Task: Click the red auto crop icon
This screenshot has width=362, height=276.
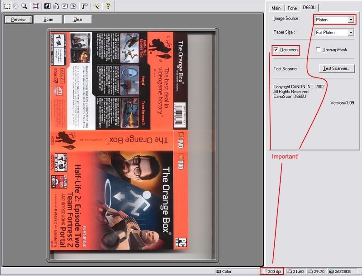Action: [x=36, y=6]
